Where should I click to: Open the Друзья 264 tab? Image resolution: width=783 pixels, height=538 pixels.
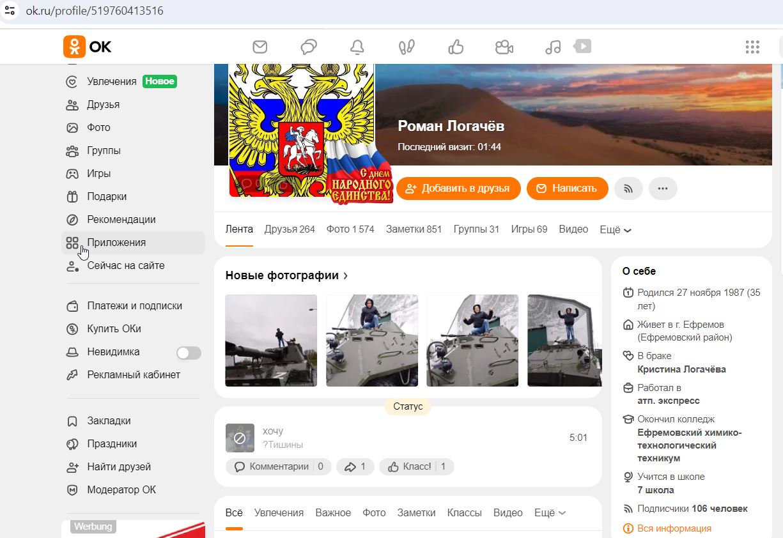[290, 229]
